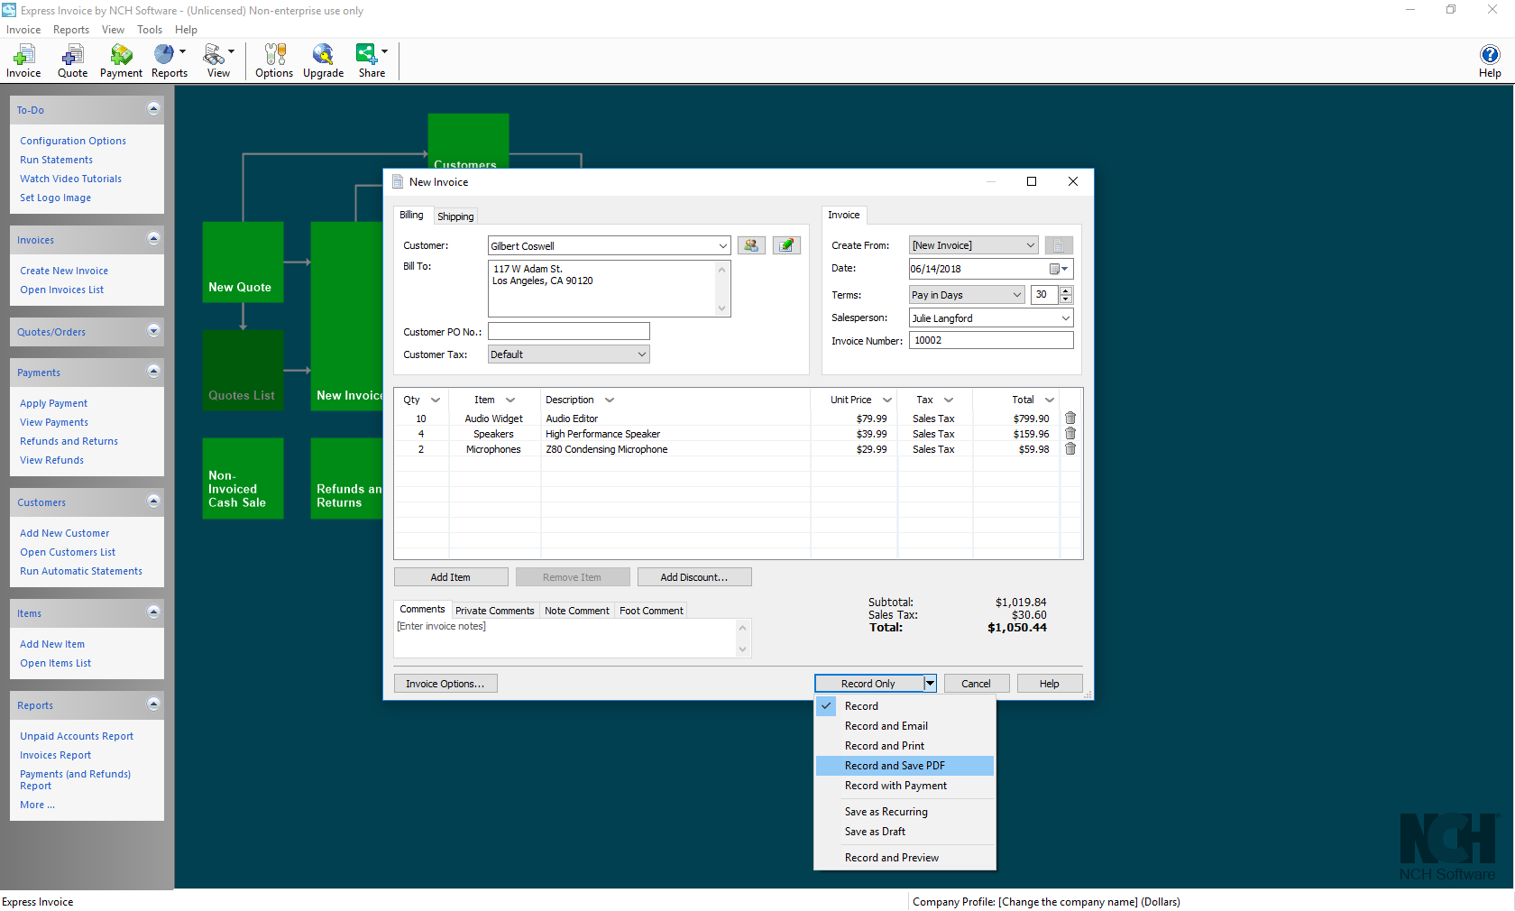This screenshot has height=911, width=1515.
Task: Click the Description column header chevron
Action: pyautogui.click(x=610, y=400)
